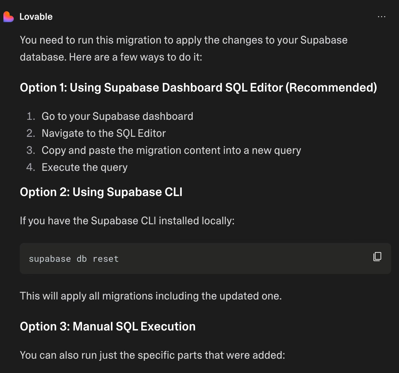Click step 2 Navigate to the SQL Editor

pyautogui.click(x=103, y=133)
